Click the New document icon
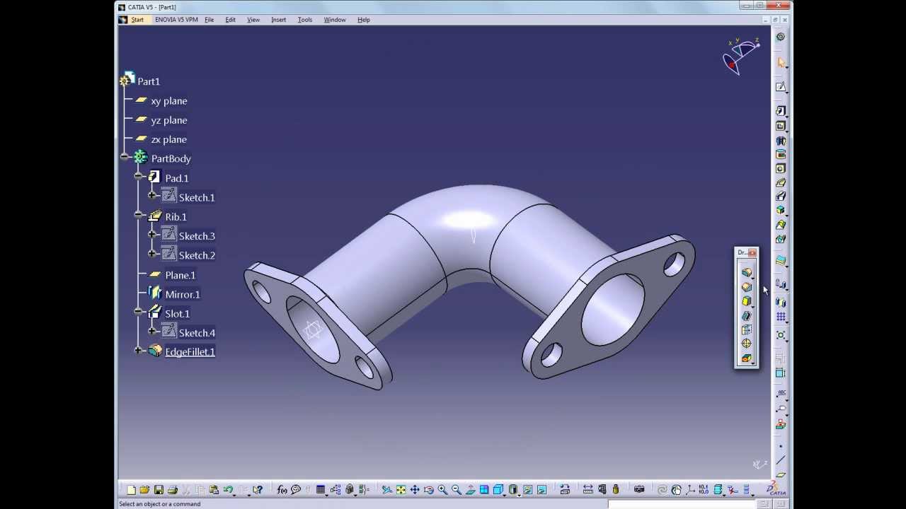The width and height of the screenshot is (906, 509). coord(131,489)
